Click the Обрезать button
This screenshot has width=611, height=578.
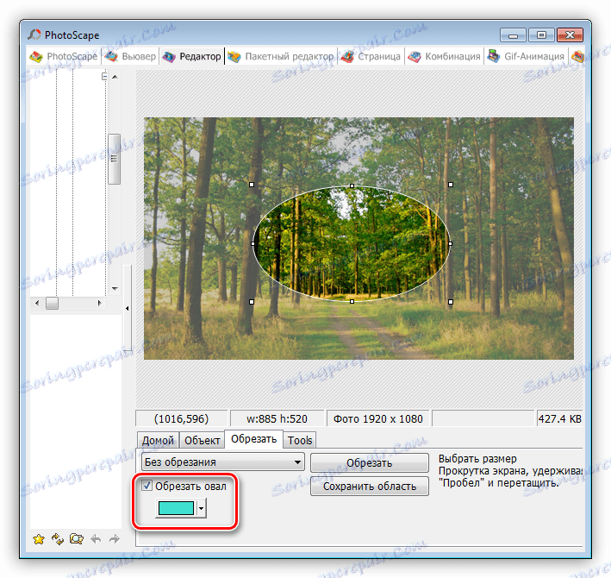click(x=370, y=463)
